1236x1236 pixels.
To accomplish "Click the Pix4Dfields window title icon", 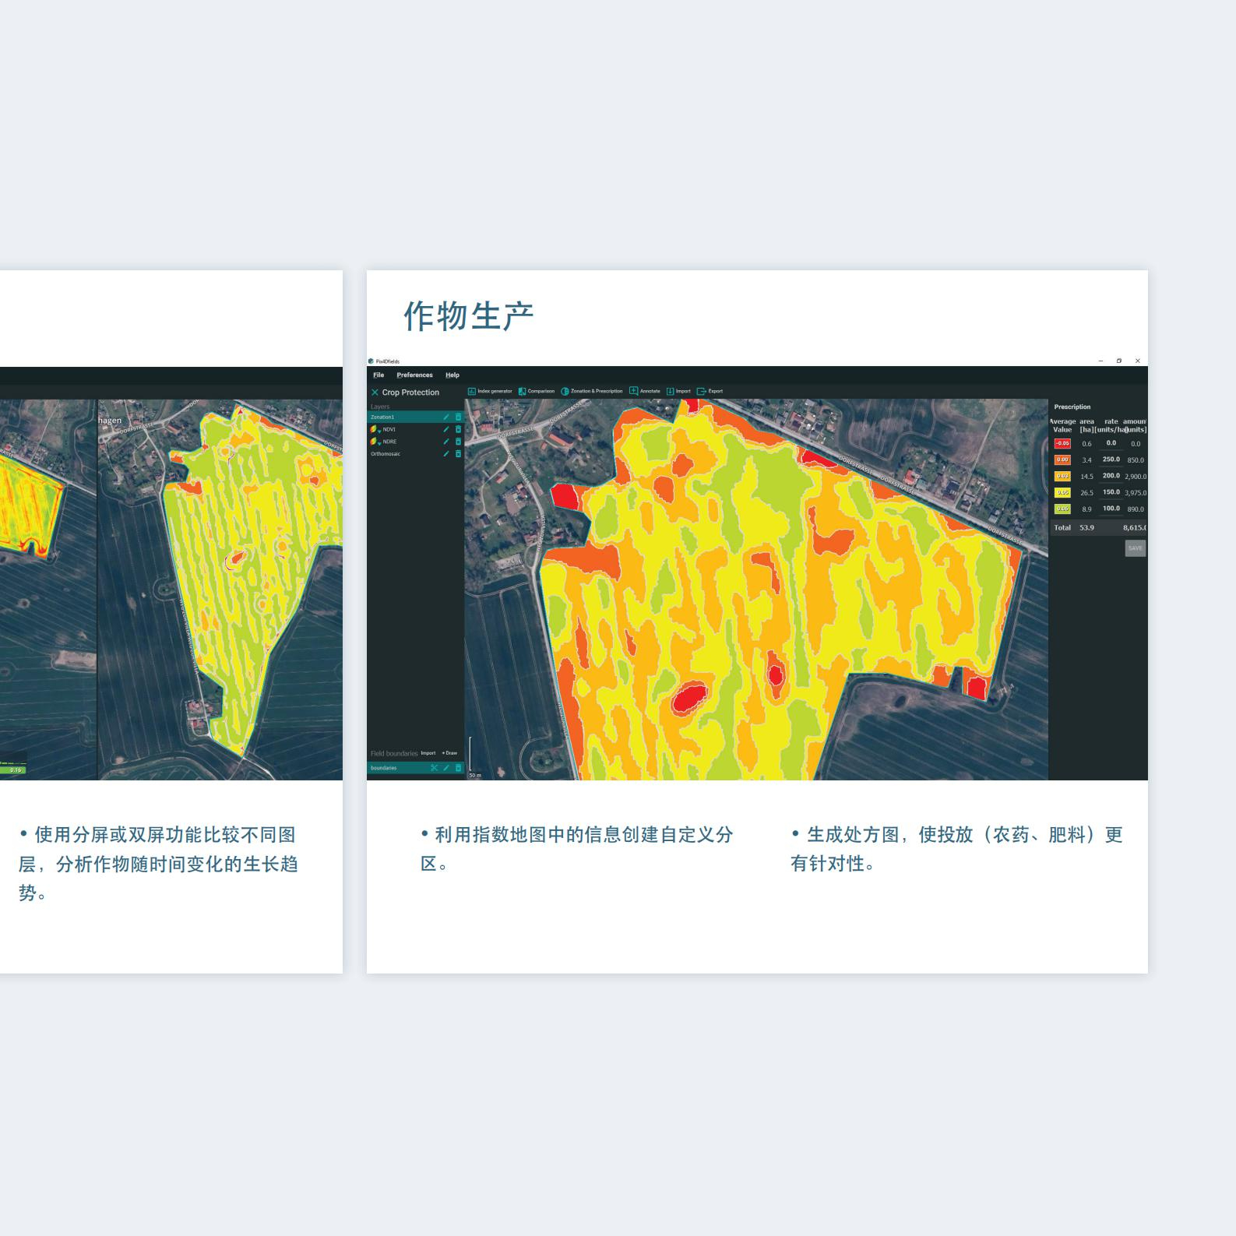I will (371, 361).
